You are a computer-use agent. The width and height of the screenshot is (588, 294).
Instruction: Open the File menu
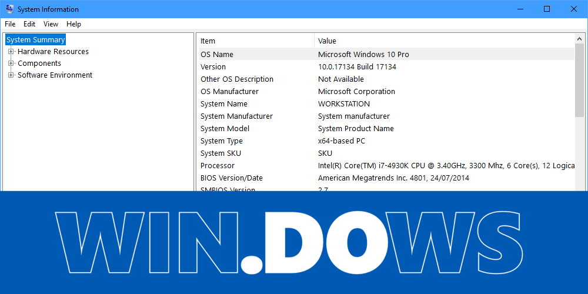tap(10, 24)
